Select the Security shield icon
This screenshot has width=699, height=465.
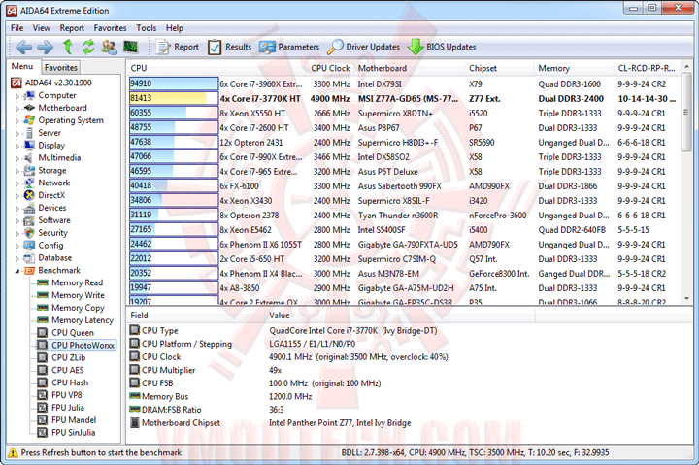pos(29,233)
